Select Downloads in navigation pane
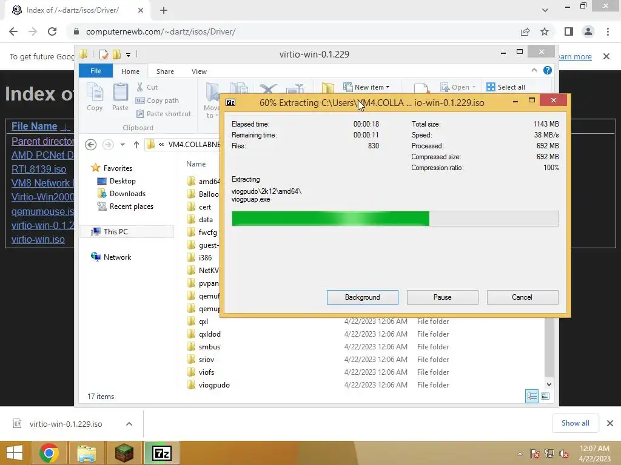621x465 pixels. [x=127, y=193]
